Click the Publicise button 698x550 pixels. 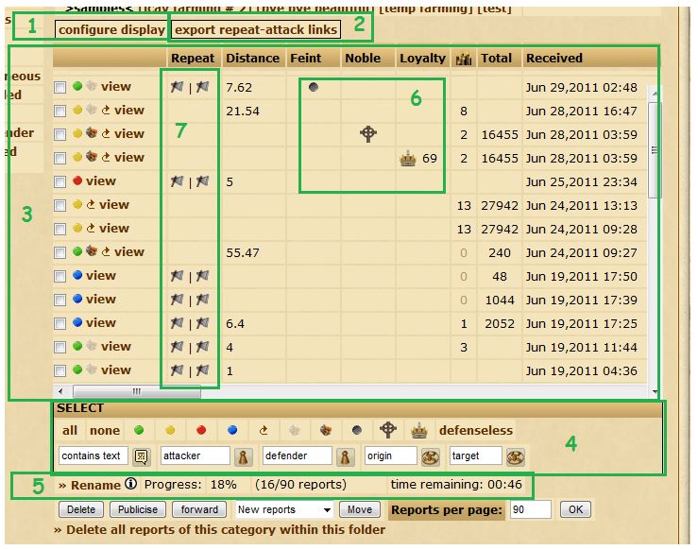138,509
